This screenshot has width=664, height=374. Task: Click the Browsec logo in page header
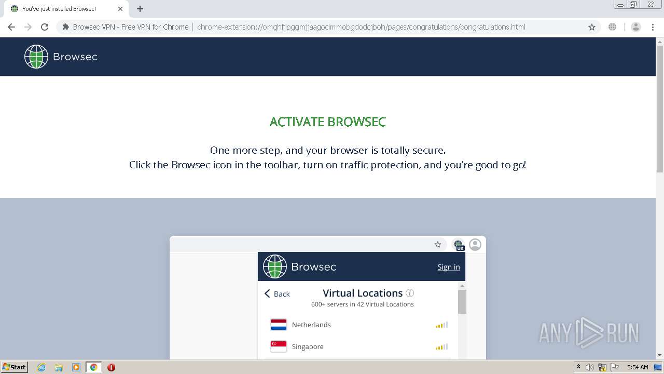click(61, 57)
